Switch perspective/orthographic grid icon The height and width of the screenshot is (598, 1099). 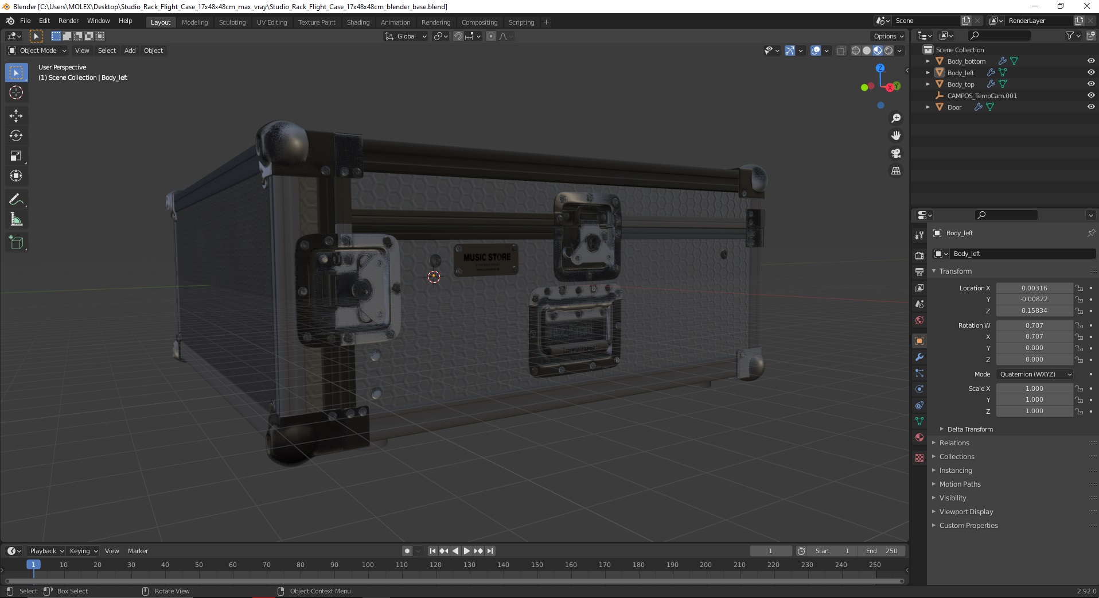coord(895,171)
